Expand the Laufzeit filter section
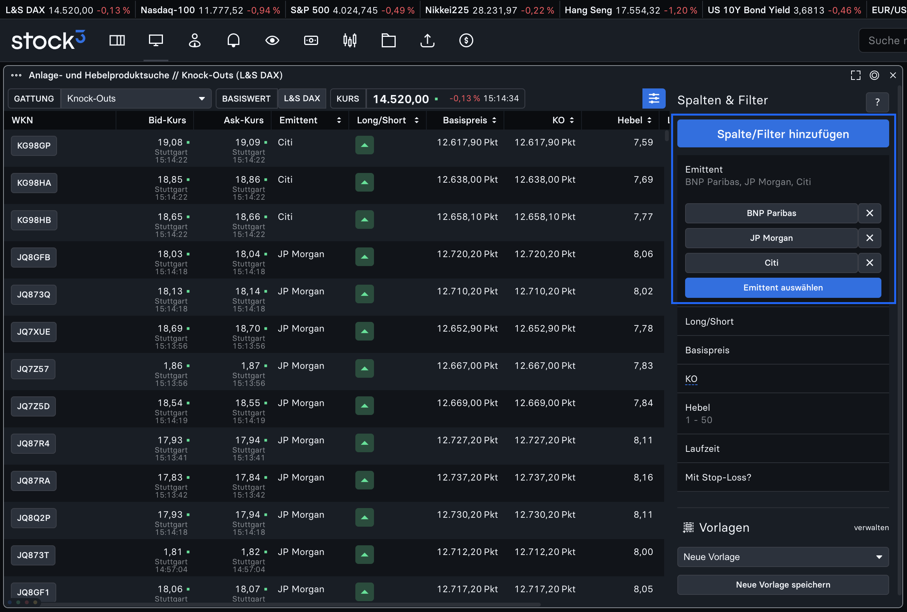 coord(783,449)
